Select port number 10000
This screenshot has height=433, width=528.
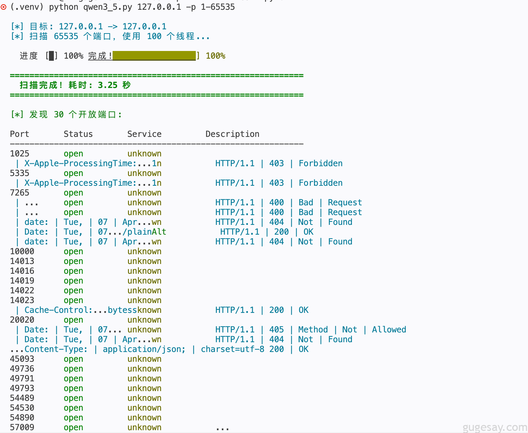tap(22, 251)
